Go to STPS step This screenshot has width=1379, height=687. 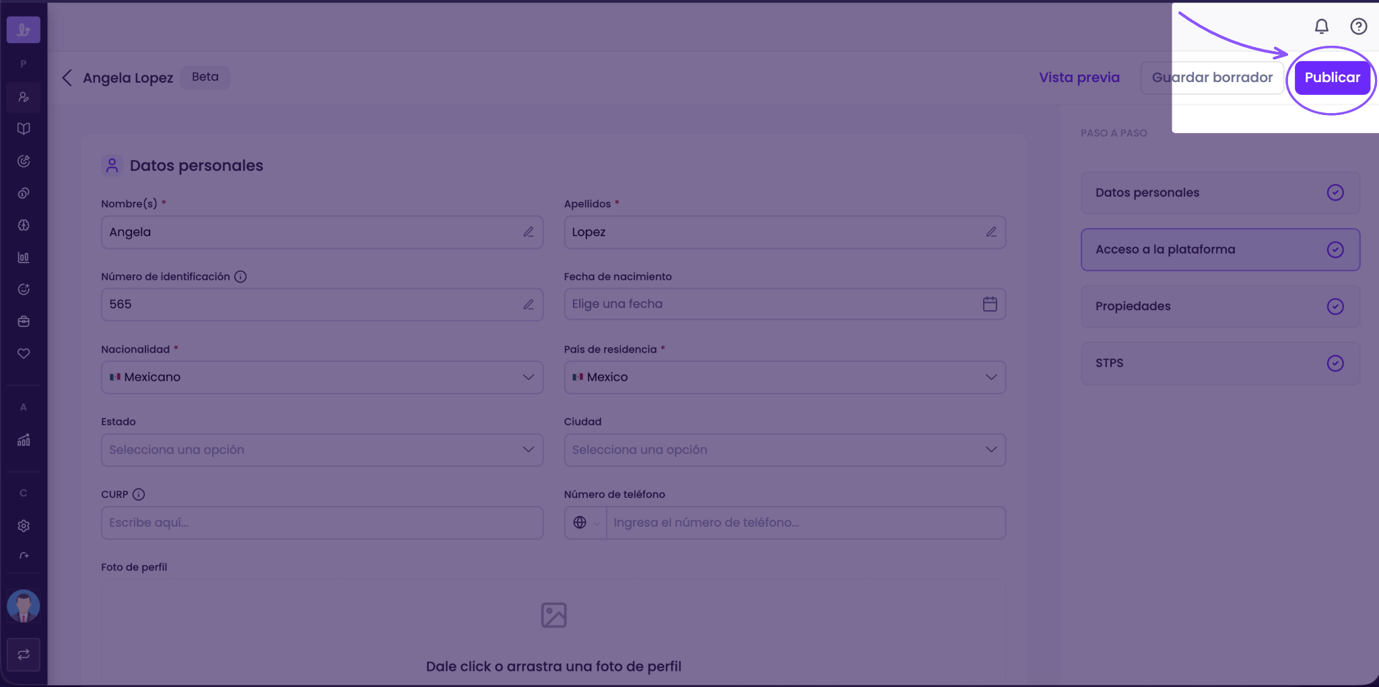pos(1220,363)
